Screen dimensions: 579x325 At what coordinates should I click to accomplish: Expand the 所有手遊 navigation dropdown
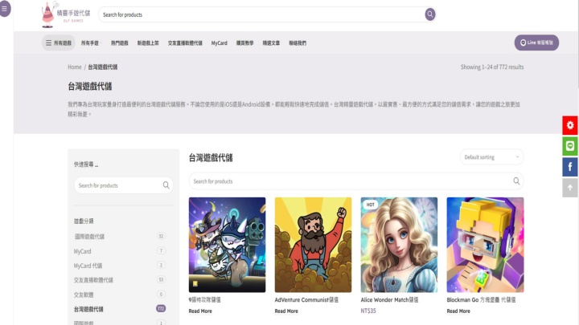[91, 43]
